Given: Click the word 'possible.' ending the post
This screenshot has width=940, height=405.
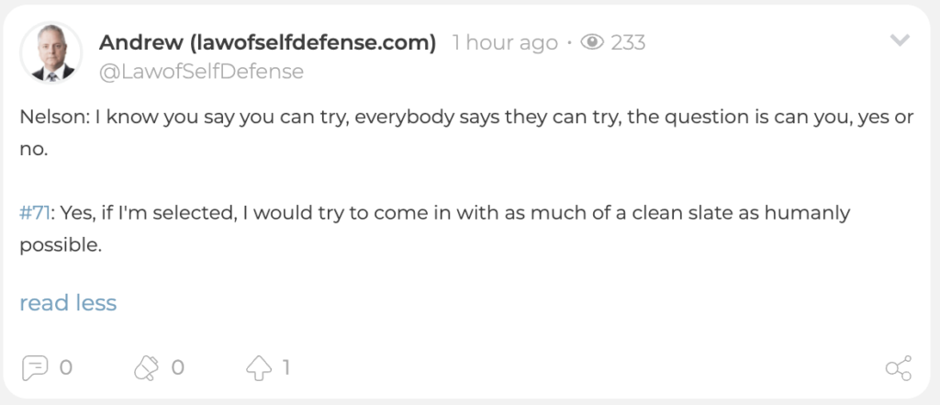Looking at the screenshot, I should point(59,246).
